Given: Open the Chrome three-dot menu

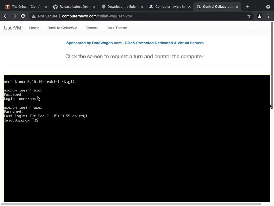Looking at the screenshot, I should pyautogui.click(x=268, y=16).
